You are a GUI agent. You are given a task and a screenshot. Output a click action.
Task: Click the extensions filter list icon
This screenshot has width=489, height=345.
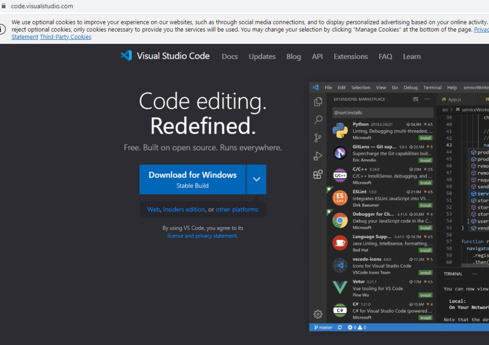click(x=415, y=99)
